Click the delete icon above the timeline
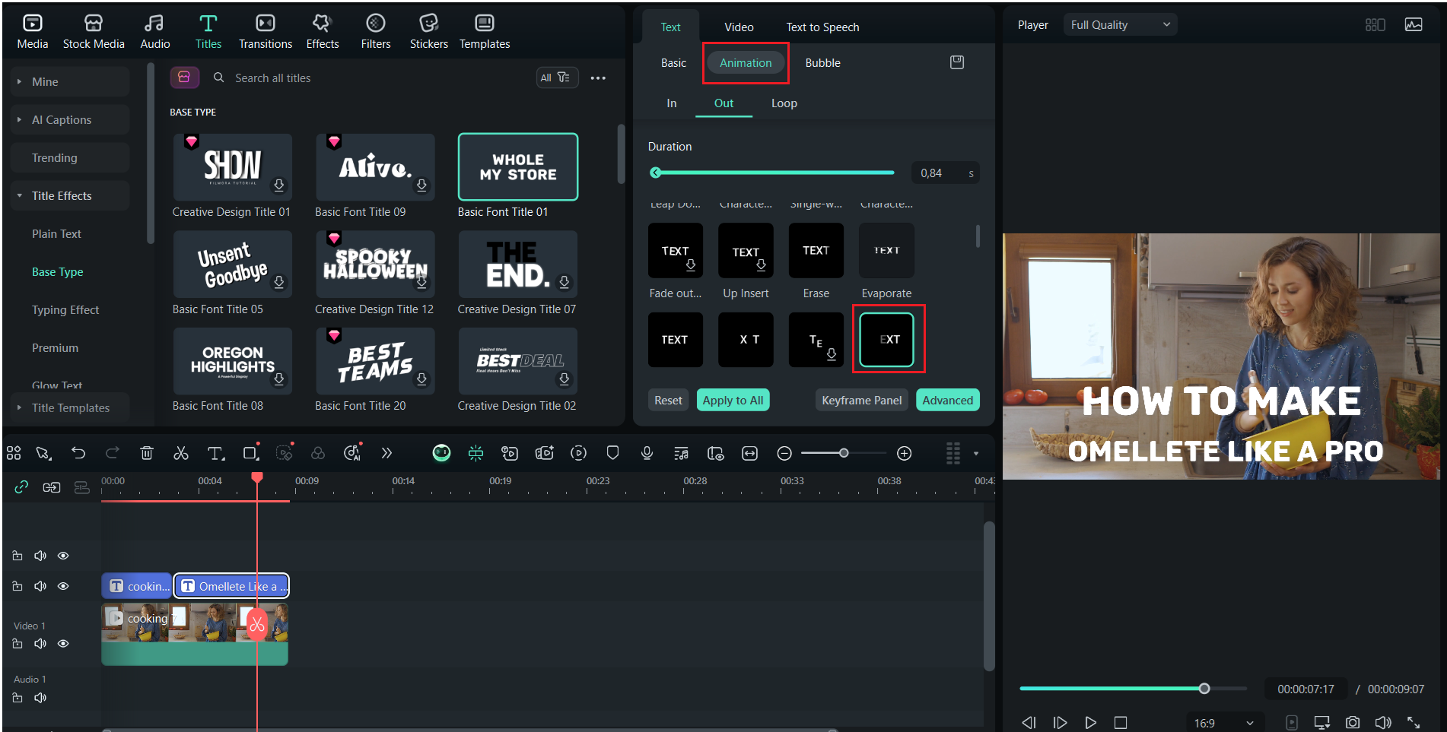 (x=147, y=453)
